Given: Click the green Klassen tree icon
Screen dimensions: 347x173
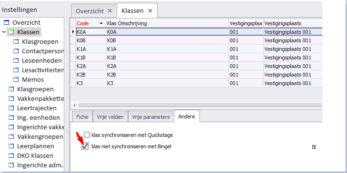Looking at the screenshot, I should [11, 32].
